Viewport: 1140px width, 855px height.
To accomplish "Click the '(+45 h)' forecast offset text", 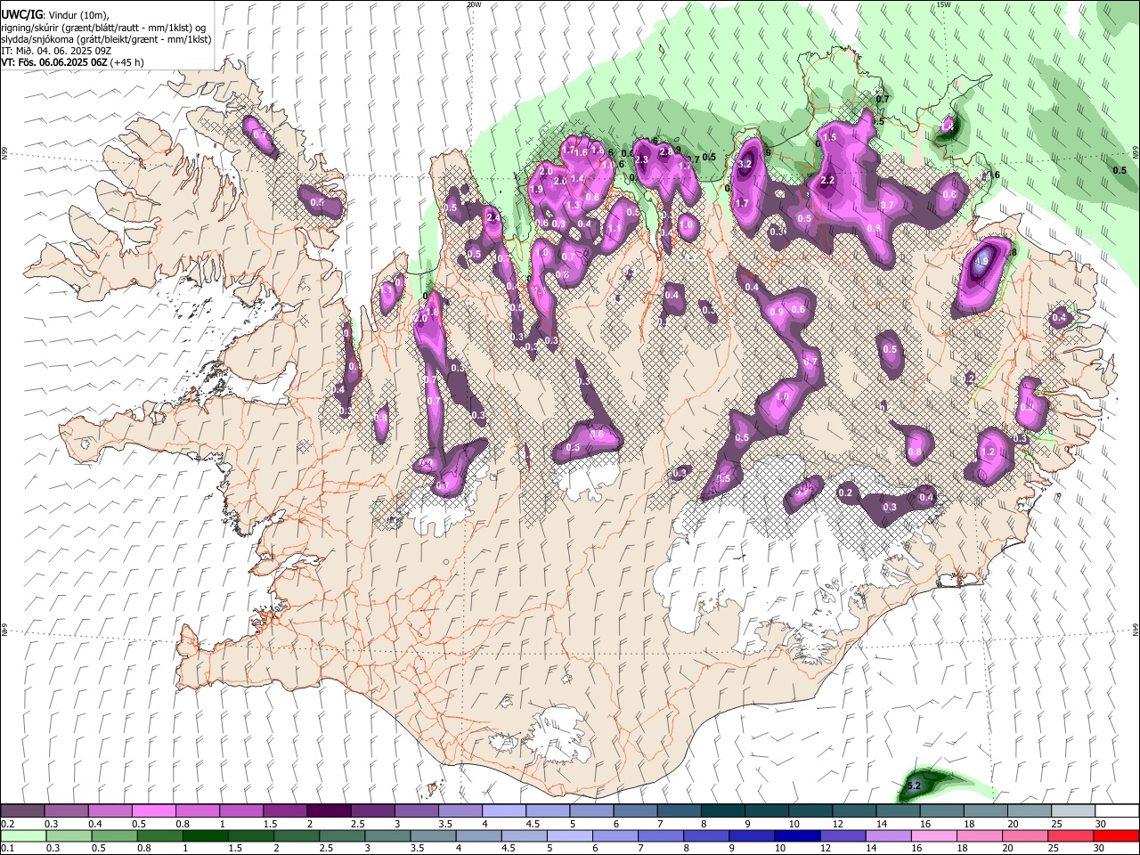I will pyautogui.click(x=126, y=62).
